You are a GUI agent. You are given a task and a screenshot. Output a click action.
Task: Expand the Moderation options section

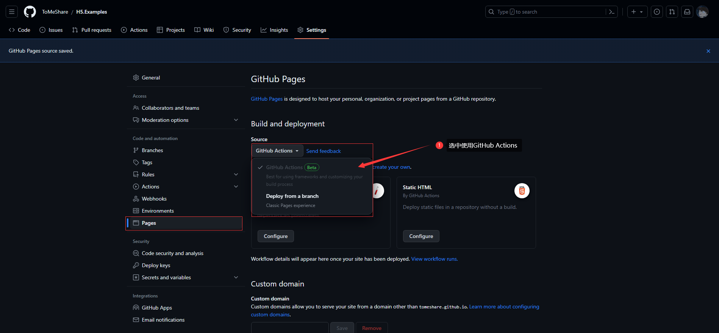pos(186,120)
